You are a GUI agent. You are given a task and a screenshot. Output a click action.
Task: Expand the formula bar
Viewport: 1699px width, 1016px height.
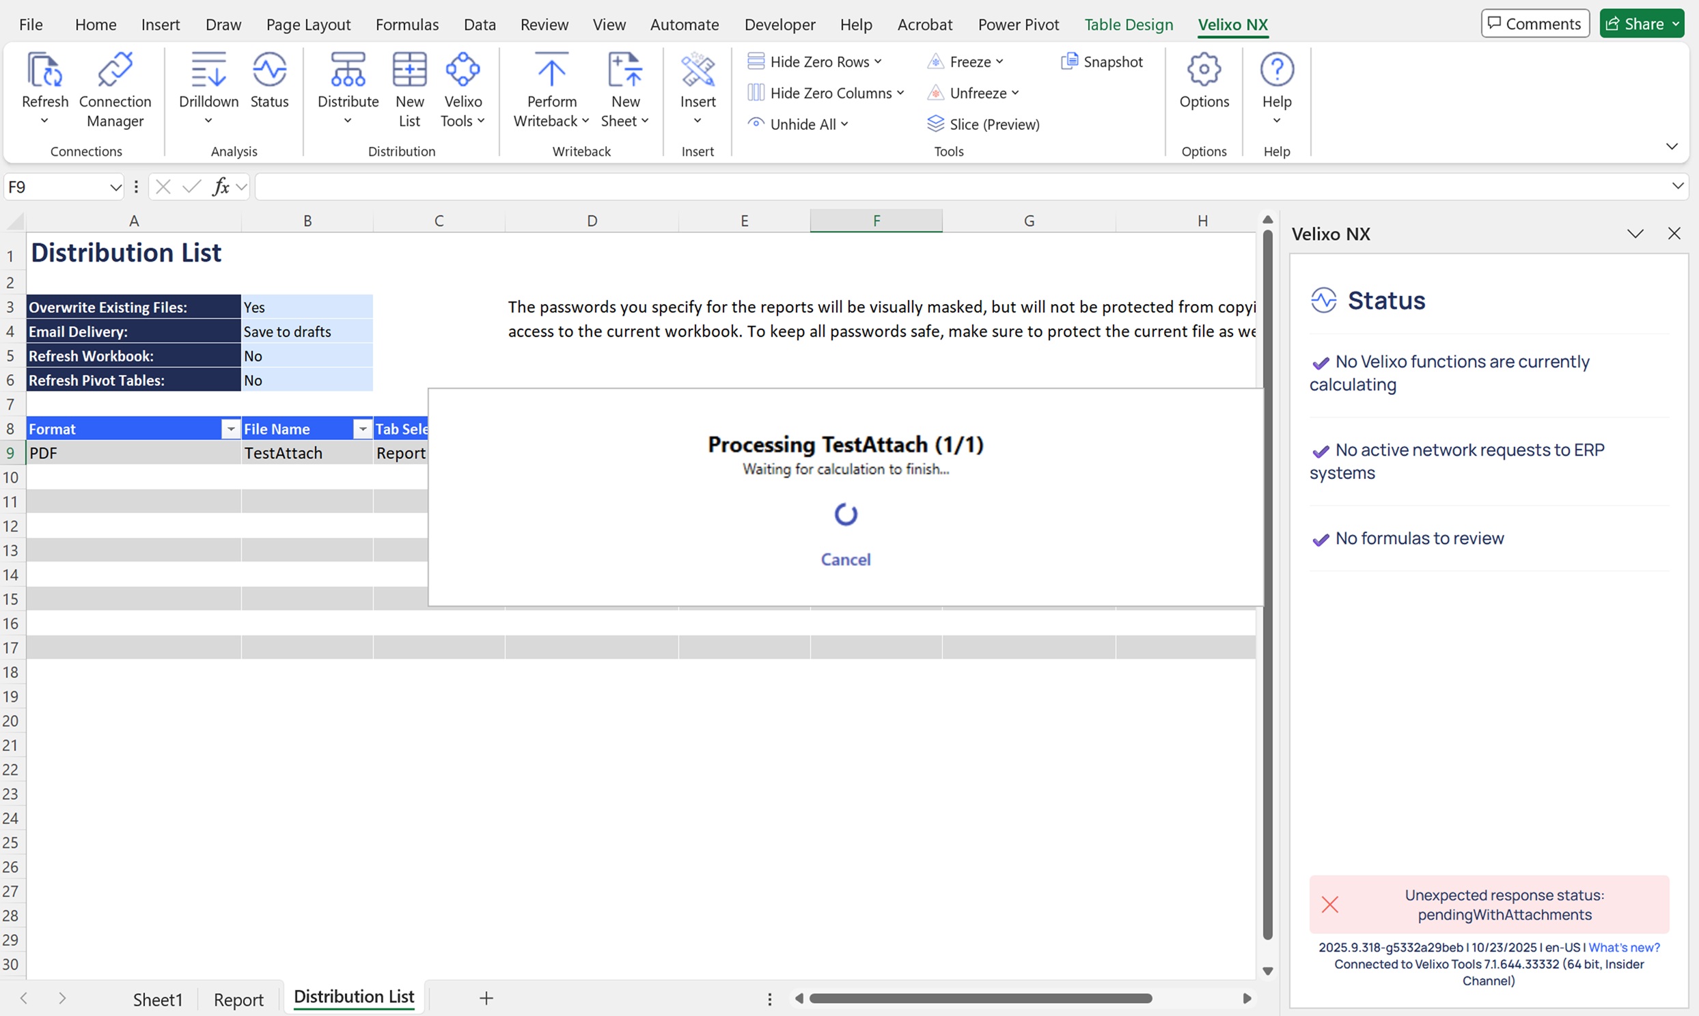click(1677, 187)
